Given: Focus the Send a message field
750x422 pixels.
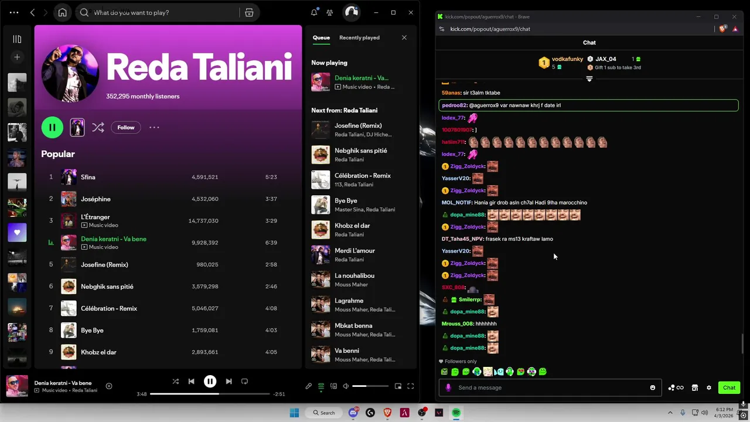Looking at the screenshot, I should point(550,387).
